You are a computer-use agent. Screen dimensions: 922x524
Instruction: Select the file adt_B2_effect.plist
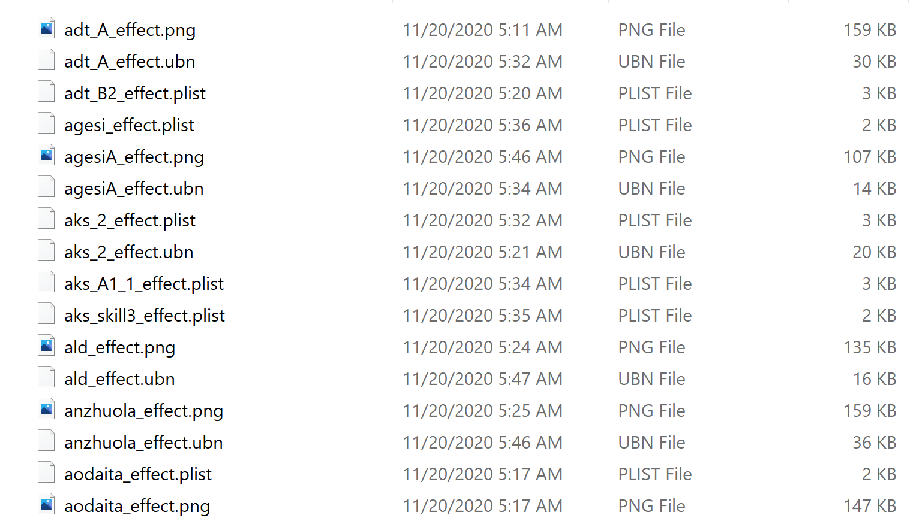[135, 93]
